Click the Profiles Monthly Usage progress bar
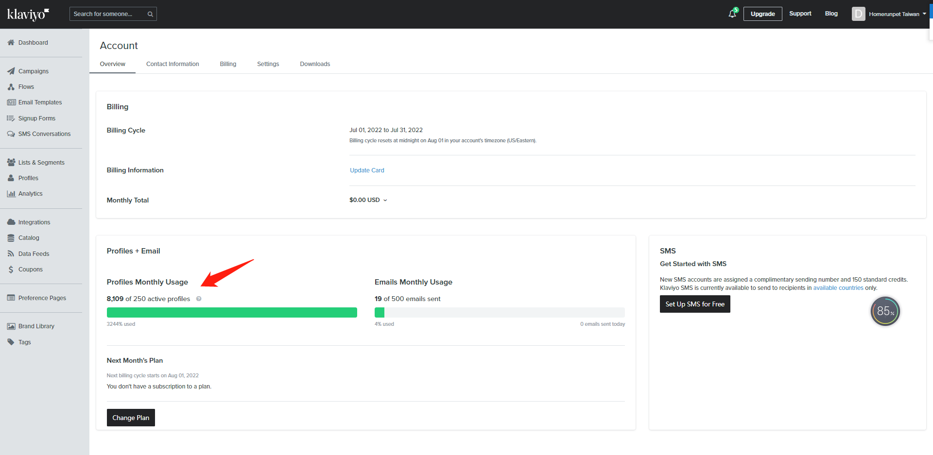933x455 pixels. [x=232, y=313]
